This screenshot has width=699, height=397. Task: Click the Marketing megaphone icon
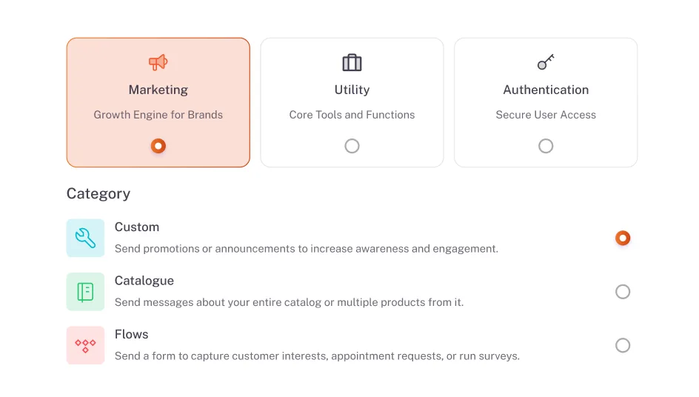click(x=158, y=63)
